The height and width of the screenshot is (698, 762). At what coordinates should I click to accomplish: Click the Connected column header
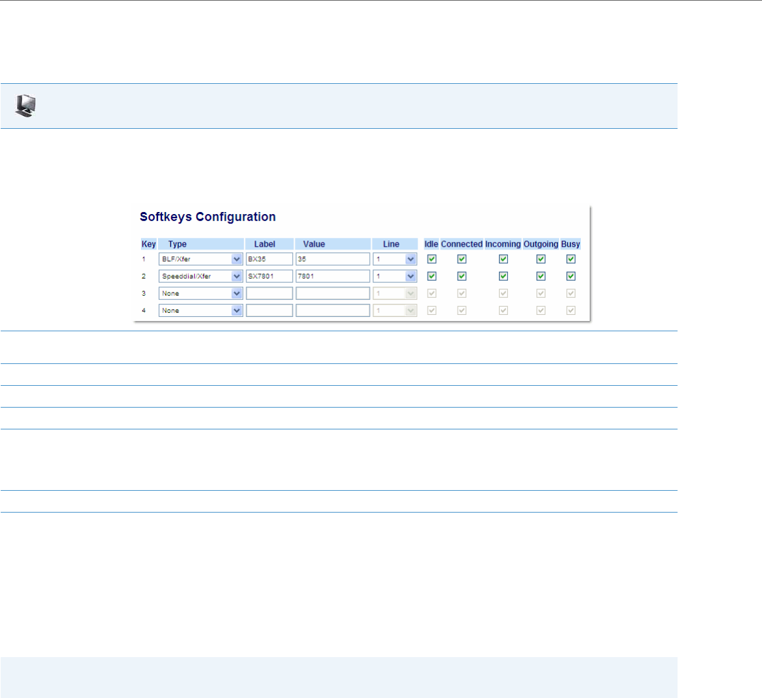[x=462, y=244]
